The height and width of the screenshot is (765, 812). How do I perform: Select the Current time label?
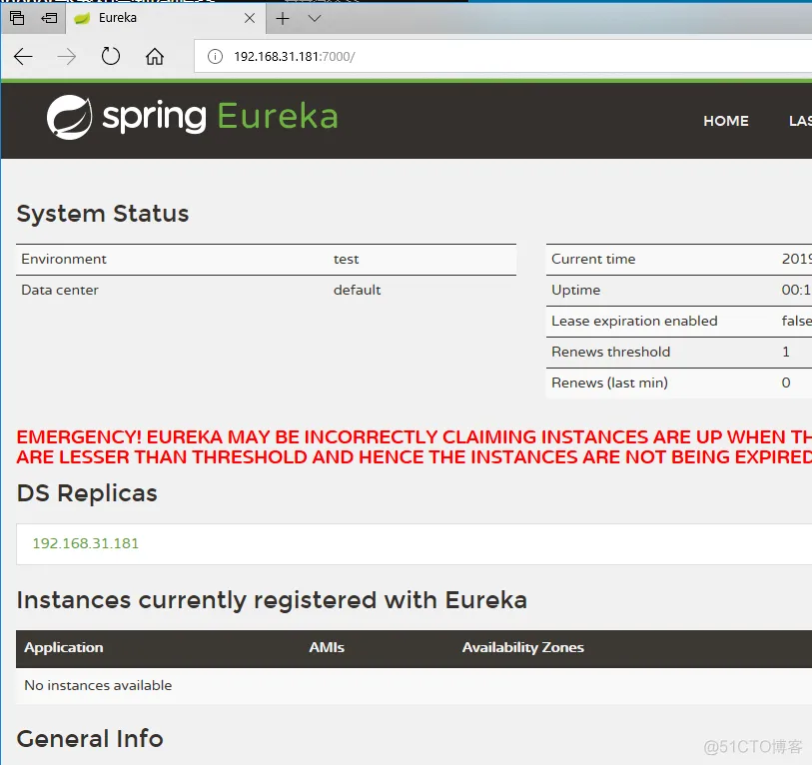[x=593, y=259]
